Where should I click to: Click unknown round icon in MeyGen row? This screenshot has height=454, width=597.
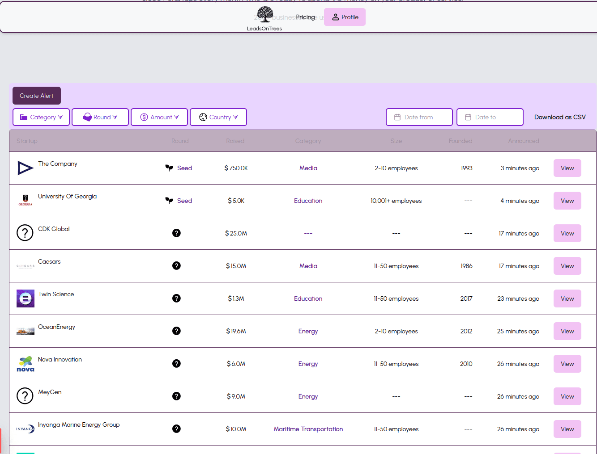coord(176,396)
